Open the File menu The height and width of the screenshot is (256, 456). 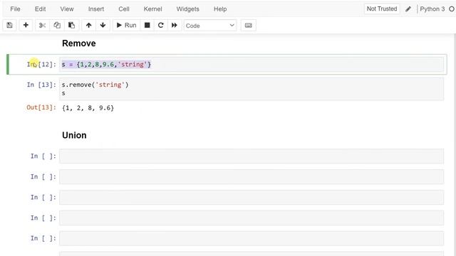click(x=15, y=9)
